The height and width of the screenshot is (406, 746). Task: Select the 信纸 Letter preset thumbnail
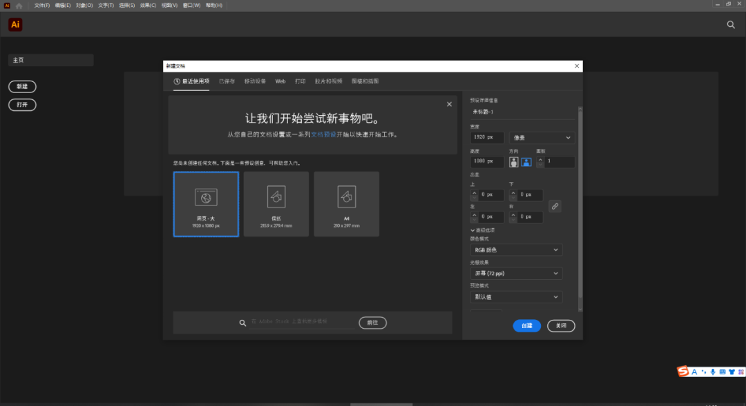276,204
